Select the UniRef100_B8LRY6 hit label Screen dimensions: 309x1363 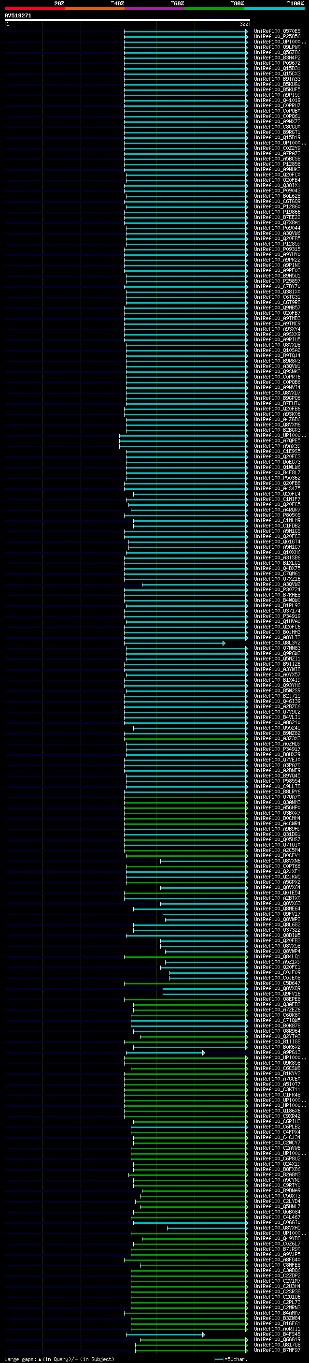(x=277, y=791)
